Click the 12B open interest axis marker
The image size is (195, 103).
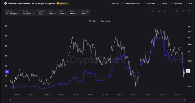coord(7,72)
